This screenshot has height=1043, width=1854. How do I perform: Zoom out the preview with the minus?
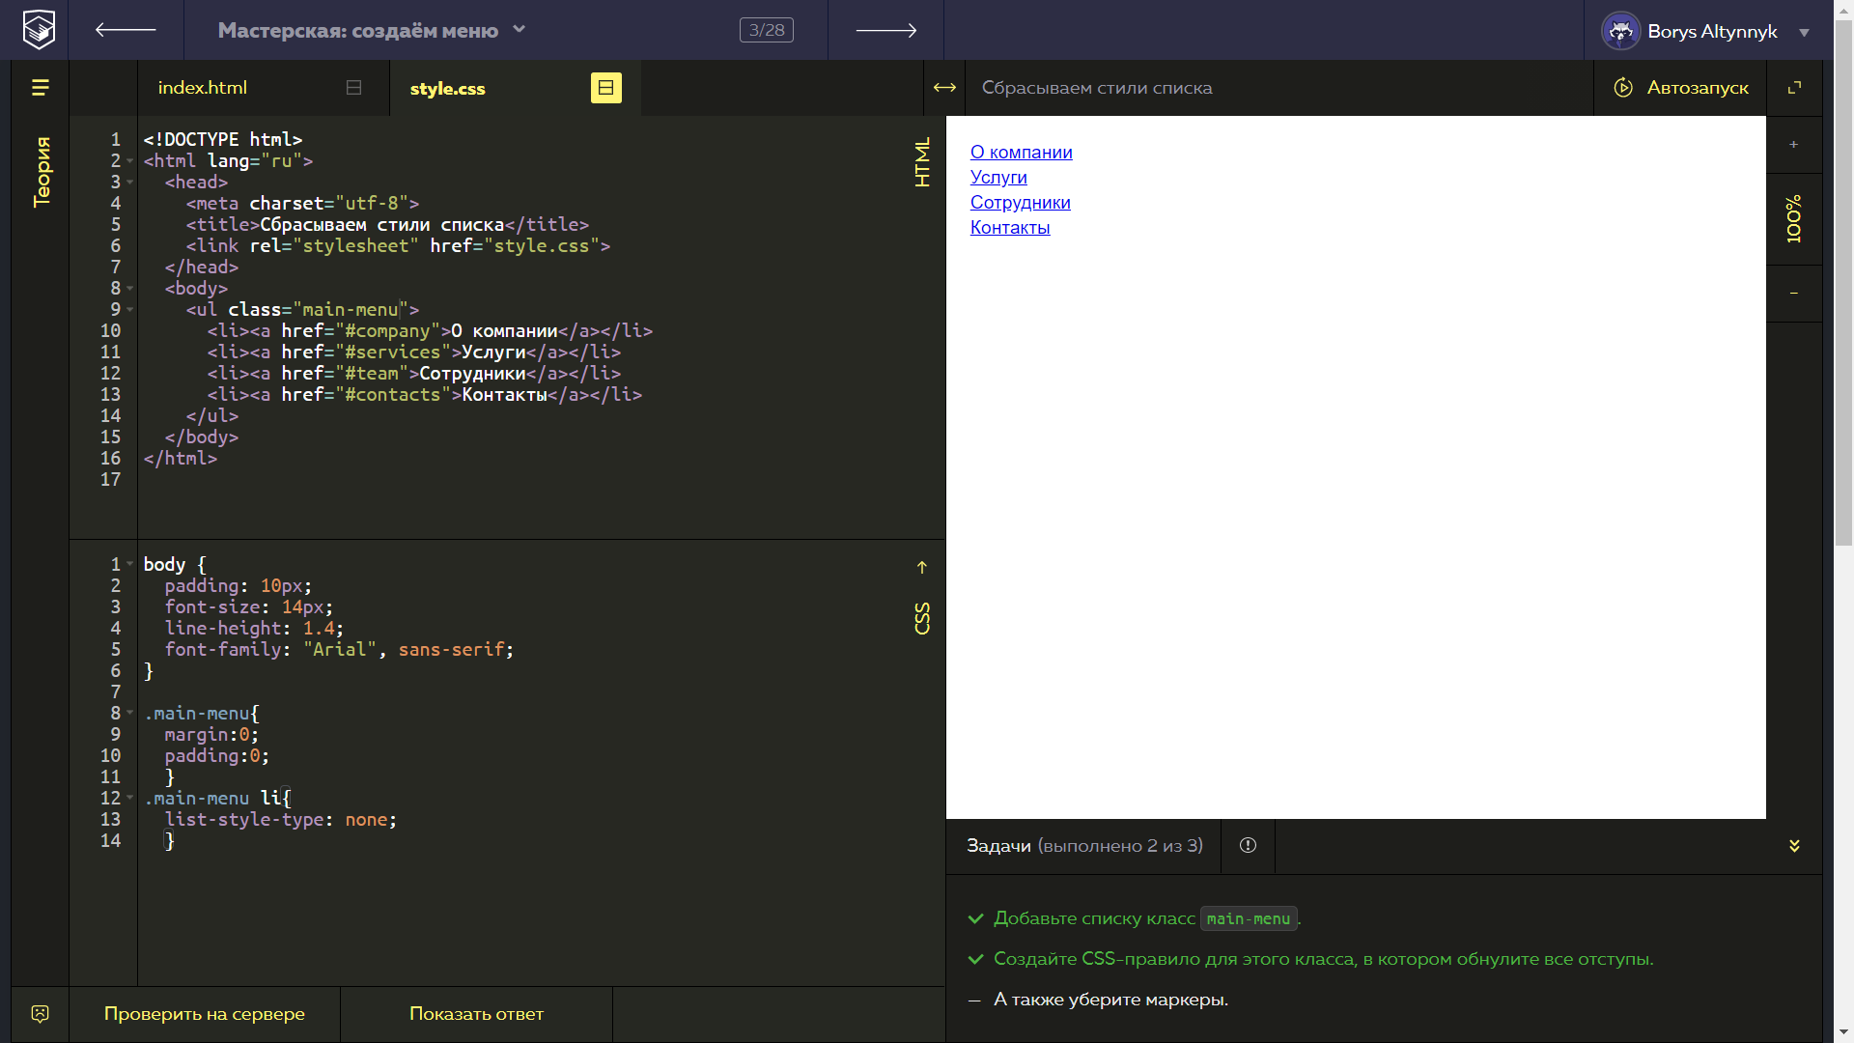[x=1793, y=293]
